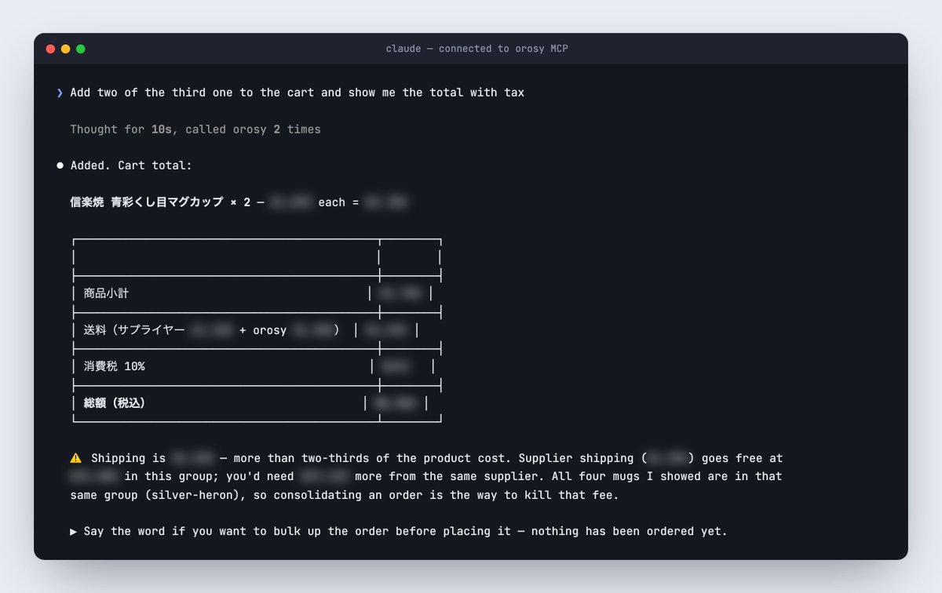The image size is (942, 593).
Task: Click the window title 'claude — connected to orosy MCP'
Action: 476,49
